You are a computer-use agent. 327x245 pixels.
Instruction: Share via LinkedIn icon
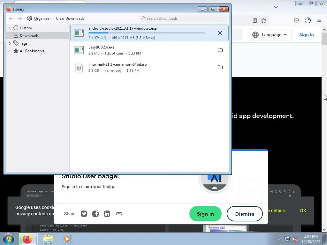pyautogui.click(x=107, y=214)
